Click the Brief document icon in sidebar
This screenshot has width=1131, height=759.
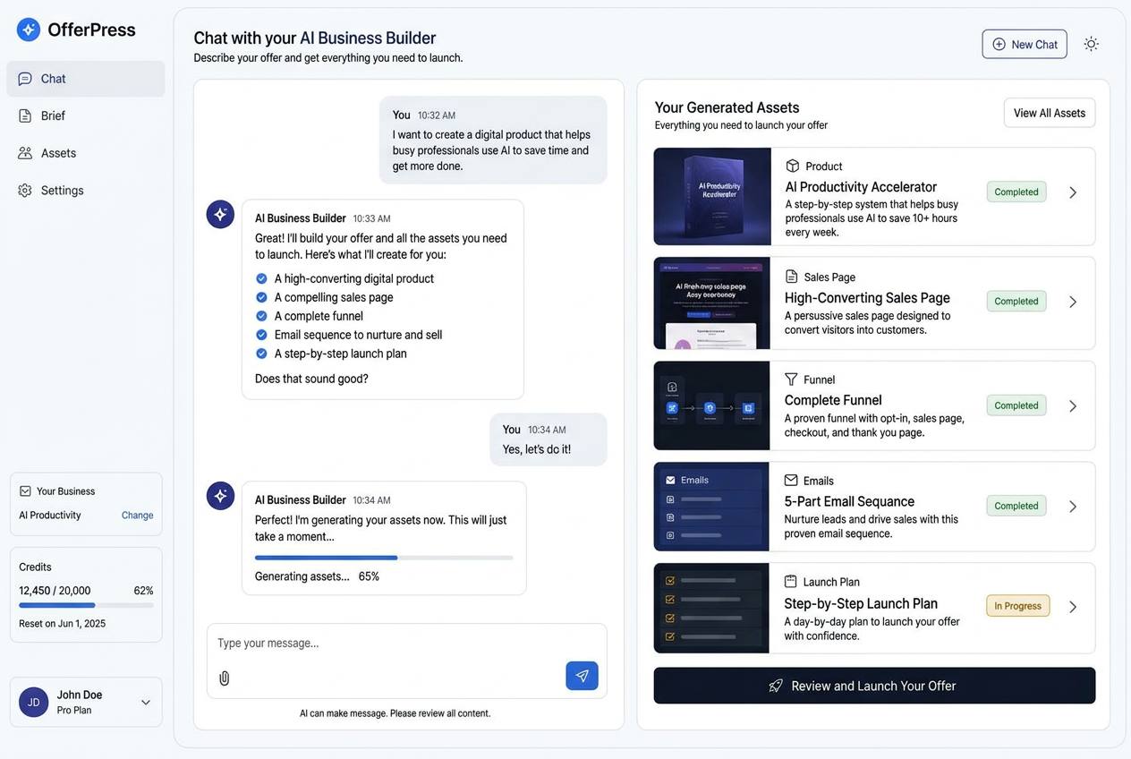(25, 115)
